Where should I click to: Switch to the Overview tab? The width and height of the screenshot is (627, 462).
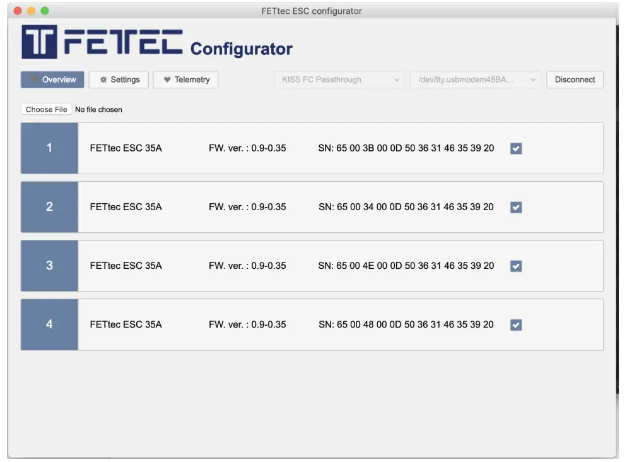[x=52, y=80]
